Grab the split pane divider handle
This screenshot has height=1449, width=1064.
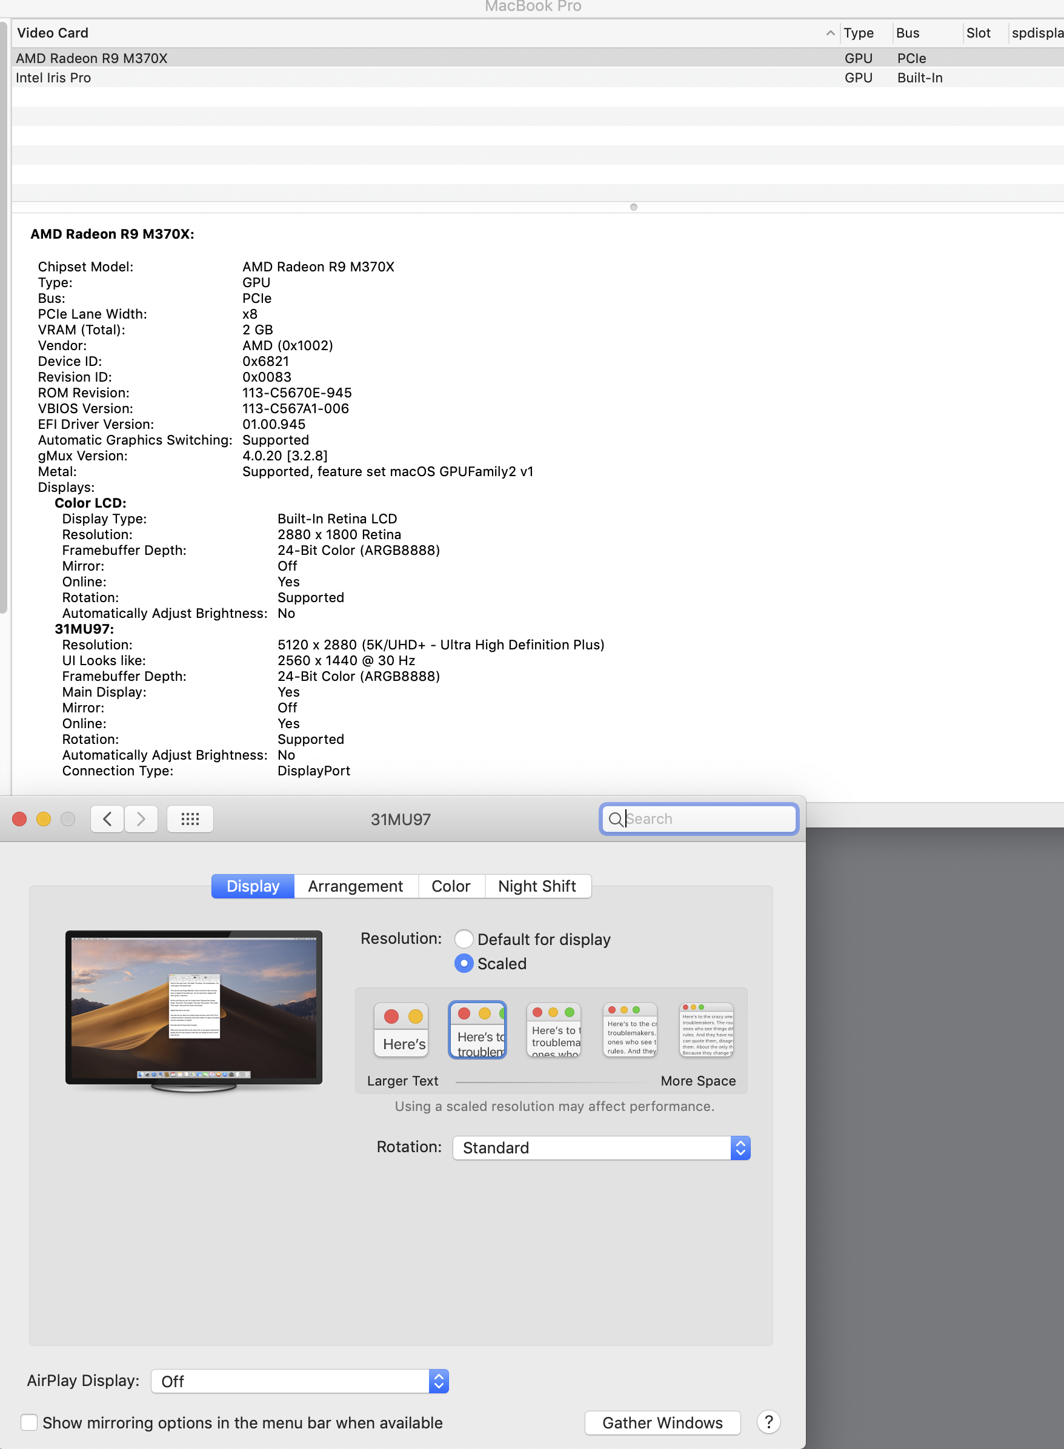[634, 207]
